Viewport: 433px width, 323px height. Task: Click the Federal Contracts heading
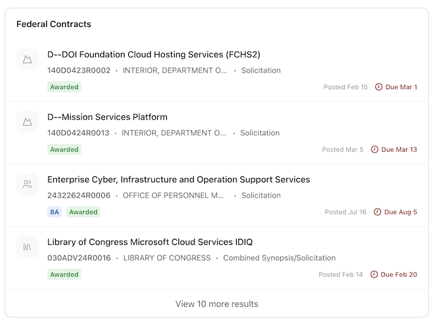[53, 25]
